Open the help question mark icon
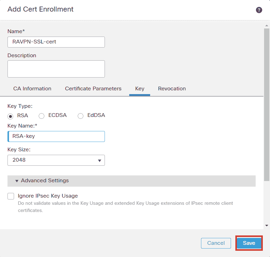 [x=259, y=10]
